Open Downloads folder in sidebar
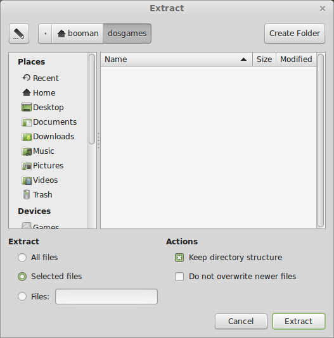 tap(48, 136)
